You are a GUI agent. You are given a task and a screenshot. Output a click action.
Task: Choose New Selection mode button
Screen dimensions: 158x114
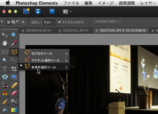(x=9, y=22)
